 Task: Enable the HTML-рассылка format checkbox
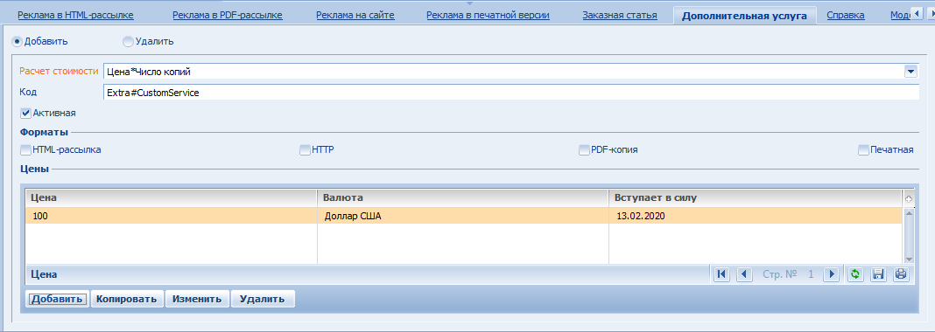tap(25, 150)
